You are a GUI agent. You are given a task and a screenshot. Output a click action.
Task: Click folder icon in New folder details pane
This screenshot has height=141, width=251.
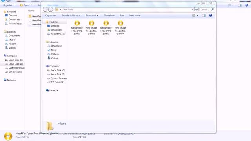click(50, 126)
